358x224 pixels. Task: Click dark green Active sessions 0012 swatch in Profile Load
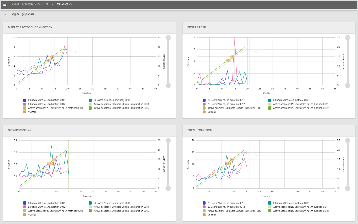(270, 108)
